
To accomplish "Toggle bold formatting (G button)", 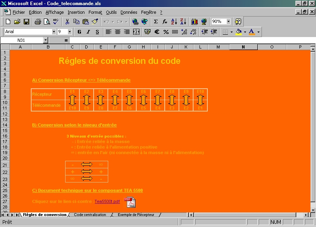I will click(79, 32).
